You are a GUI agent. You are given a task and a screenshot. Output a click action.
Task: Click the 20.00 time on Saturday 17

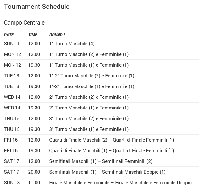click(34, 172)
